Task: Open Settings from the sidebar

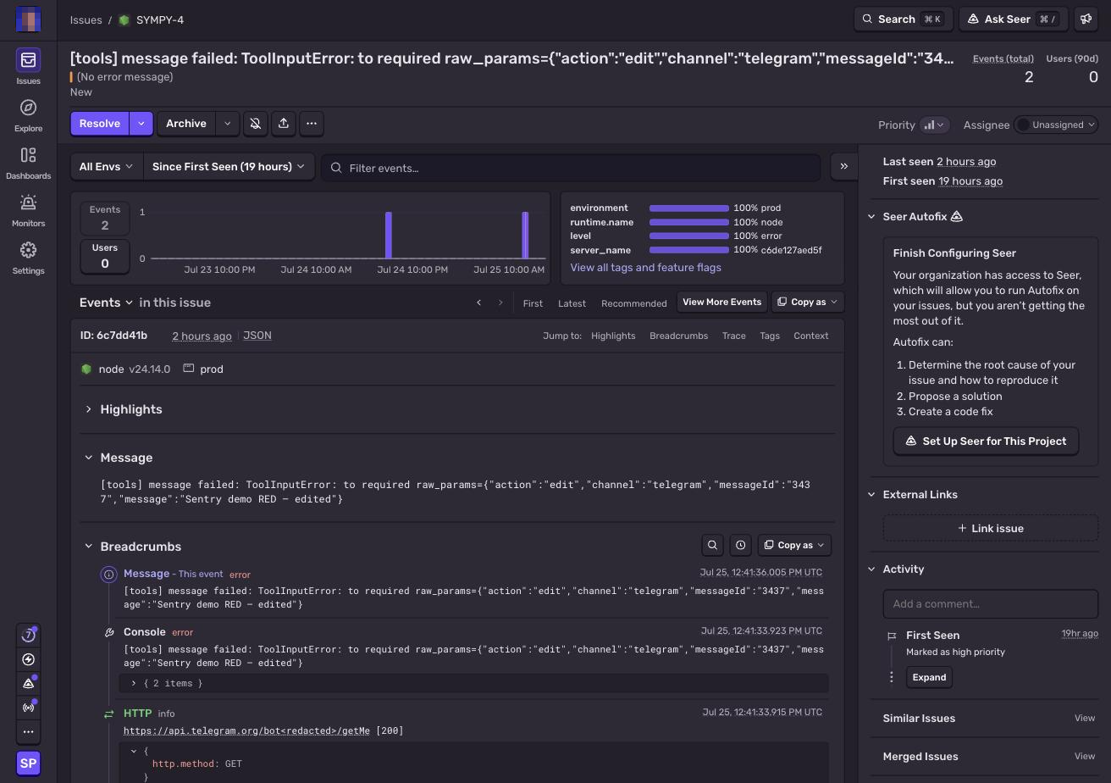Action: 28,258
